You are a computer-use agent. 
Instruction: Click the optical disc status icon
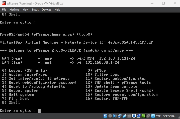tap(110, 116)
